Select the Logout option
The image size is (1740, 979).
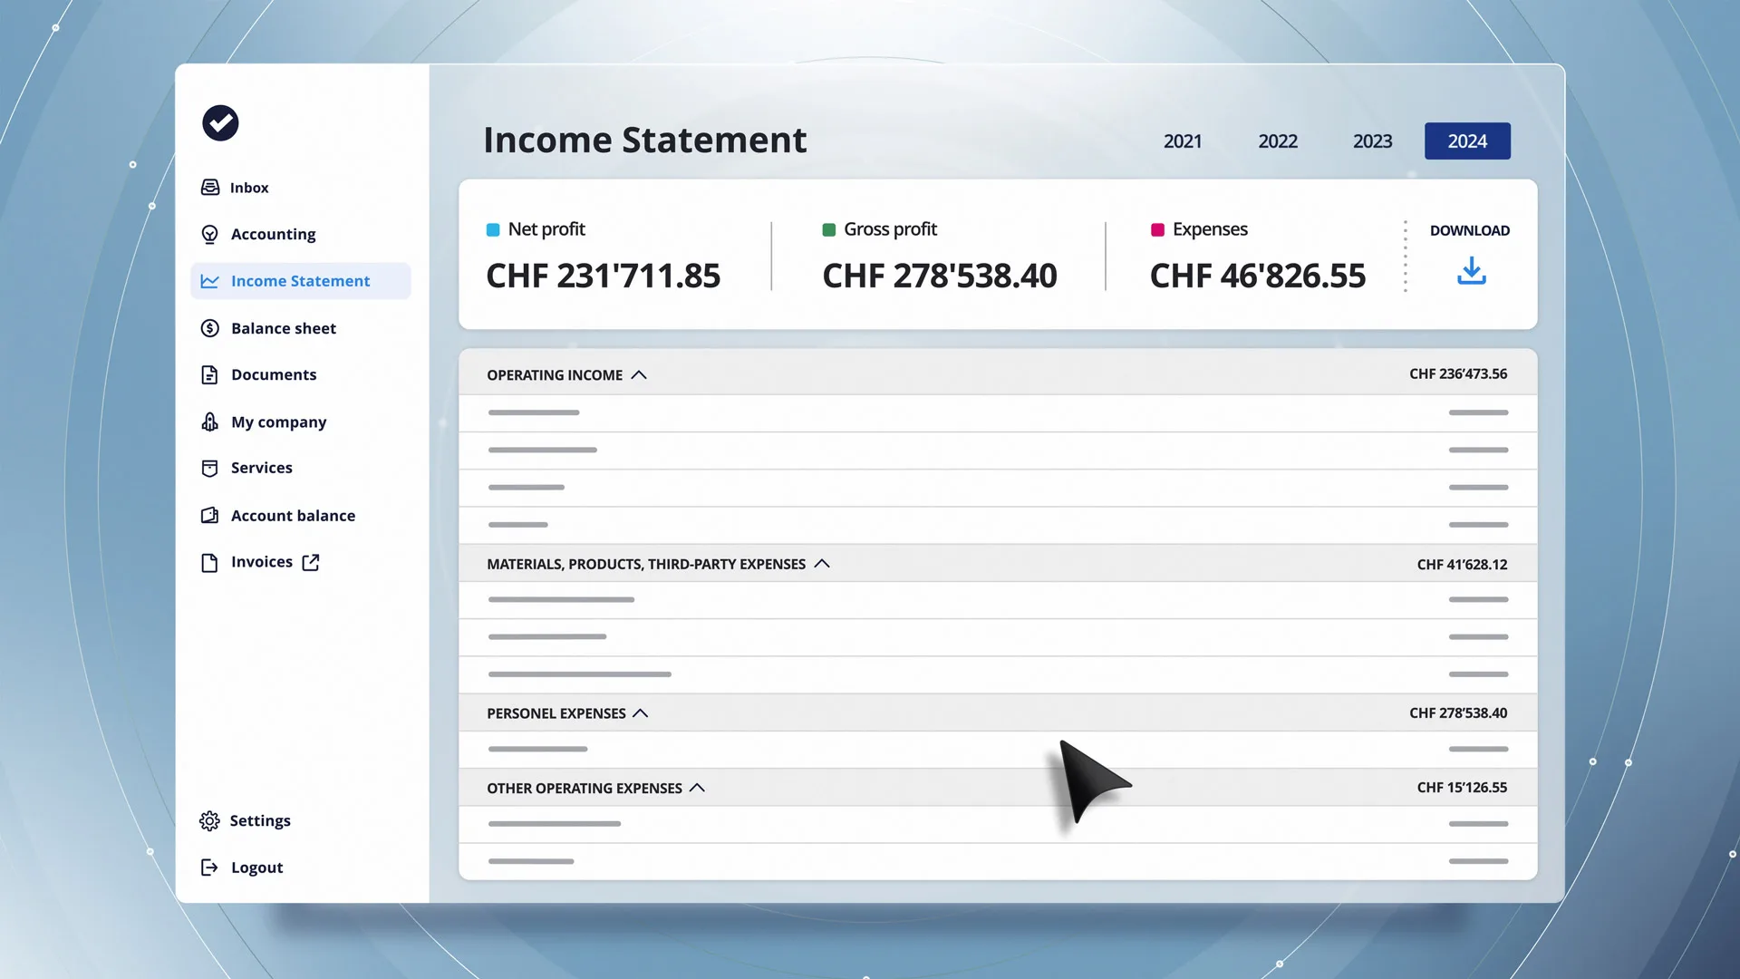coord(257,868)
